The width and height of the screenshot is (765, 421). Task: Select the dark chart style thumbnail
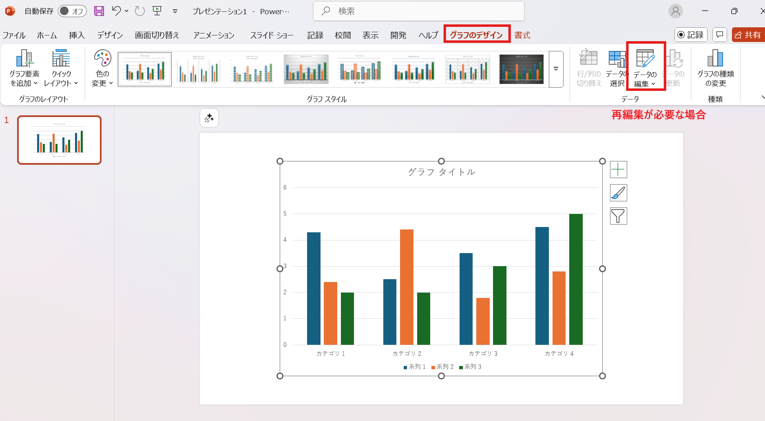click(x=521, y=69)
